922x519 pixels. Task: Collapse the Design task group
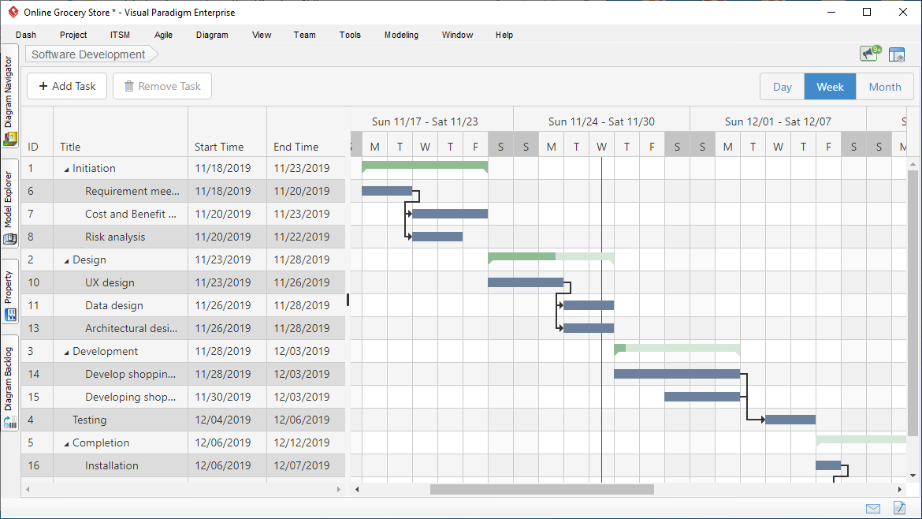click(x=65, y=259)
